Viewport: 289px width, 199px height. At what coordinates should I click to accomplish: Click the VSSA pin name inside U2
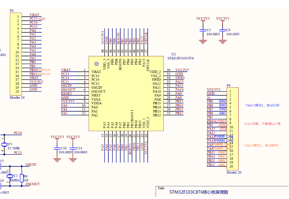[96, 99]
